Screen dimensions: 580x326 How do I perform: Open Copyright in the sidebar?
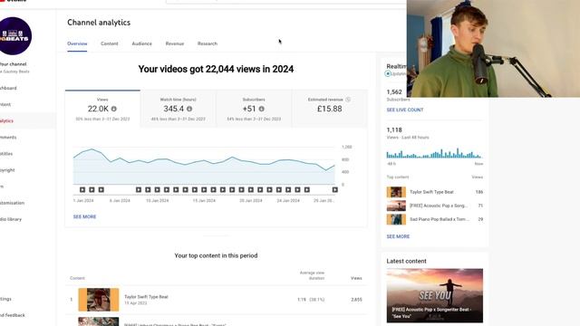click(x=7, y=170)
